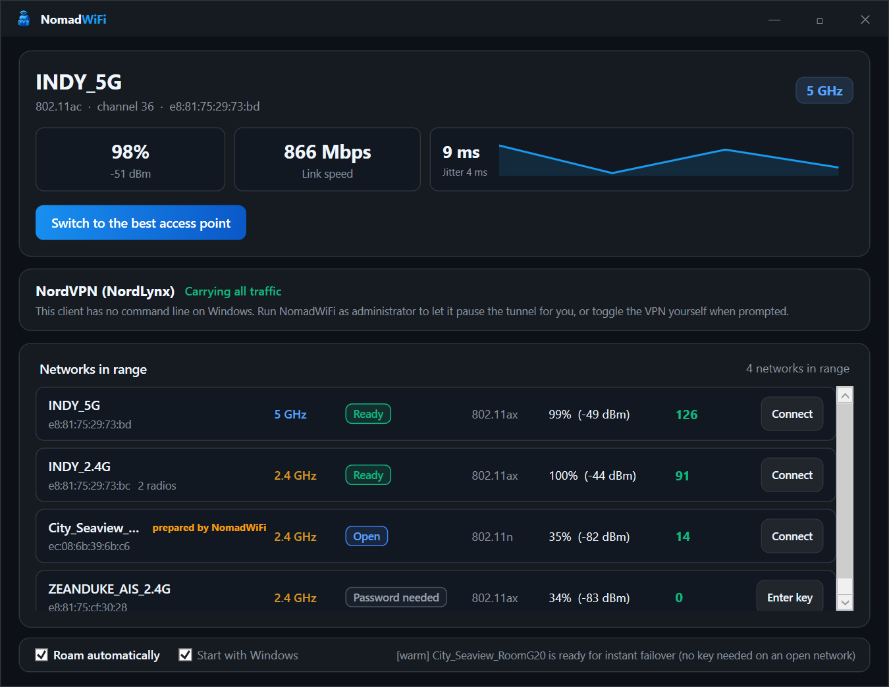Click Switch to the best access point
This screenshot has height=687, width=889.
(141, 222)
